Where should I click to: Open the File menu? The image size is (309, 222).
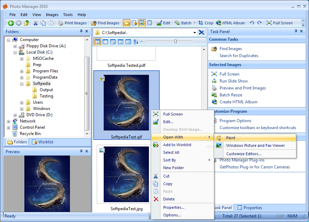13,15
